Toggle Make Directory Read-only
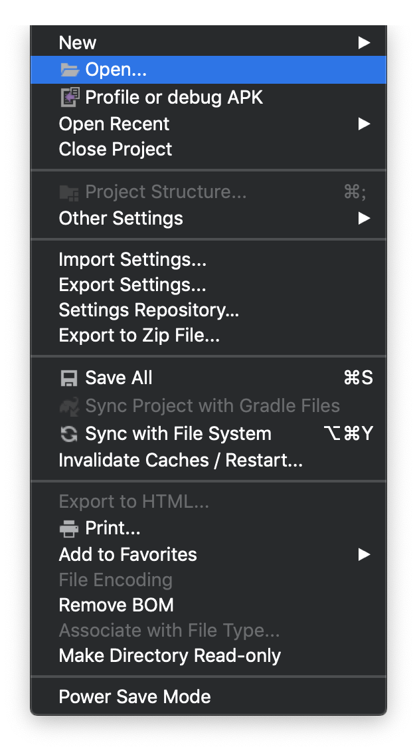The width and height of the screenshot is (417, 751). (170, 656)
